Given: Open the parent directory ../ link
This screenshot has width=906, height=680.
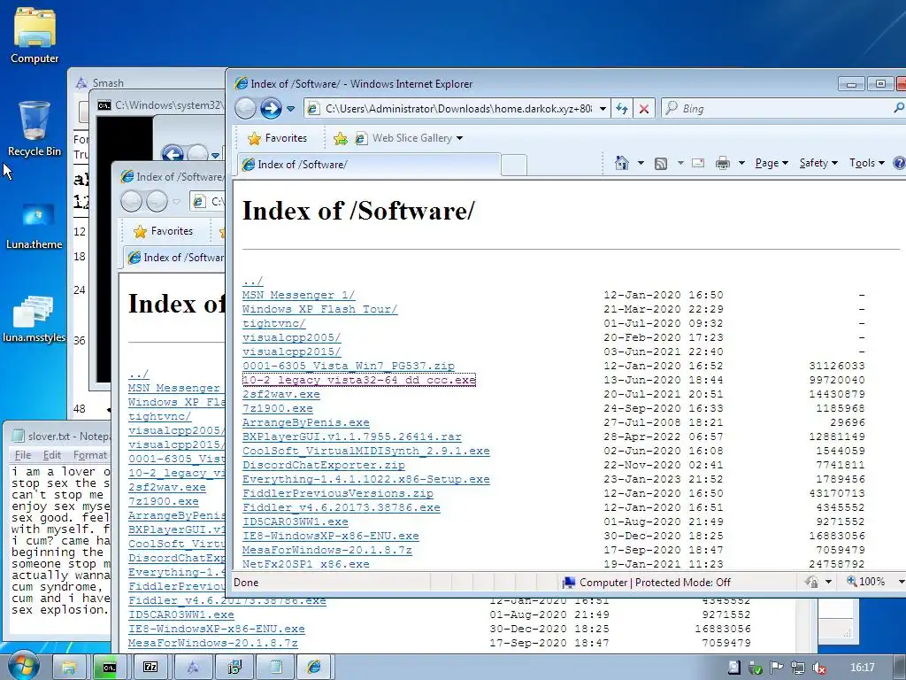Looking at the screenshot, I should point(252,281).
